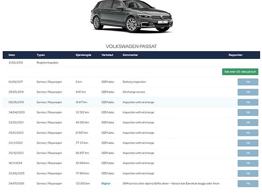Open Vis report for Oil change service row
The height and width of the screenshot is (193, 262).
point(248,92)
